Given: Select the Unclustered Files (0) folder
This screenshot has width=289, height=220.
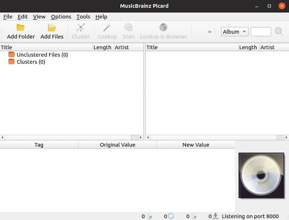Looking at the screenshot, I should point(42,55).
